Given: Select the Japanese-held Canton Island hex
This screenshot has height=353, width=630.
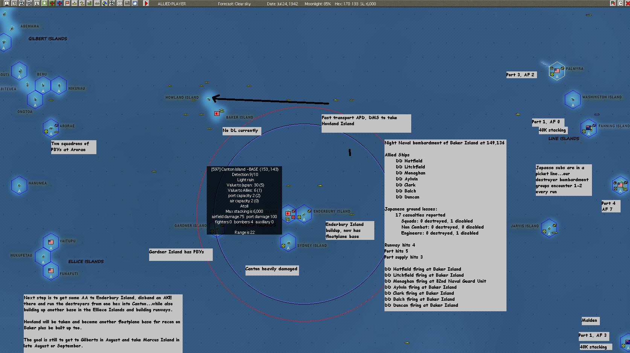Looking at the screenshot, I should tap(289, 214).
